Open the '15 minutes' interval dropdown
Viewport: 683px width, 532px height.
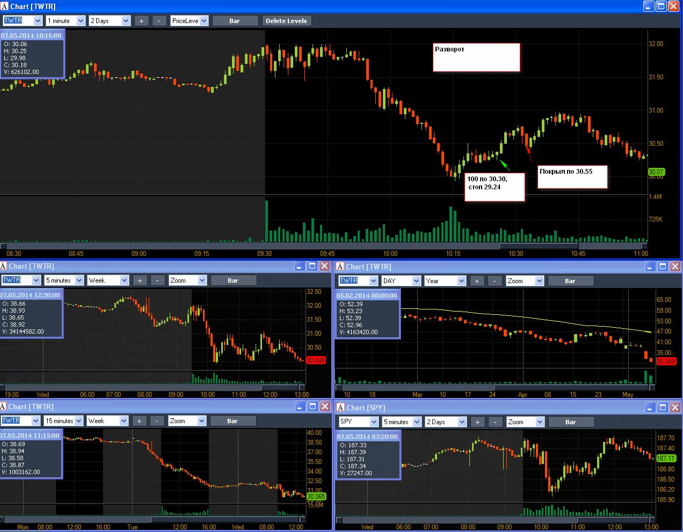click(78, 421)
